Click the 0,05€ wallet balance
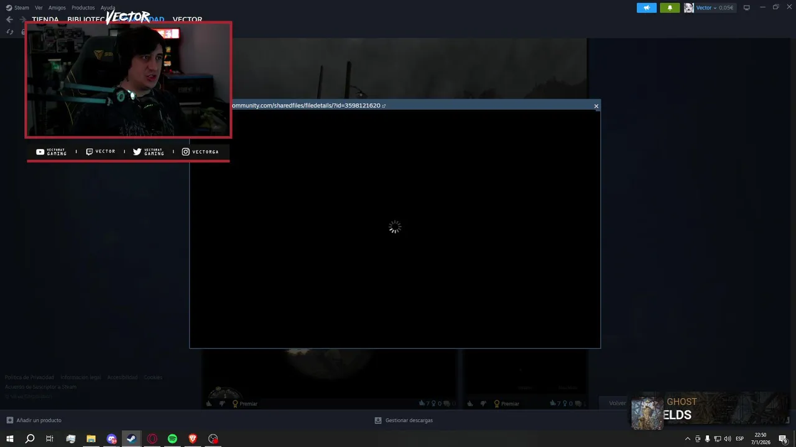 [x=726, y=7]
